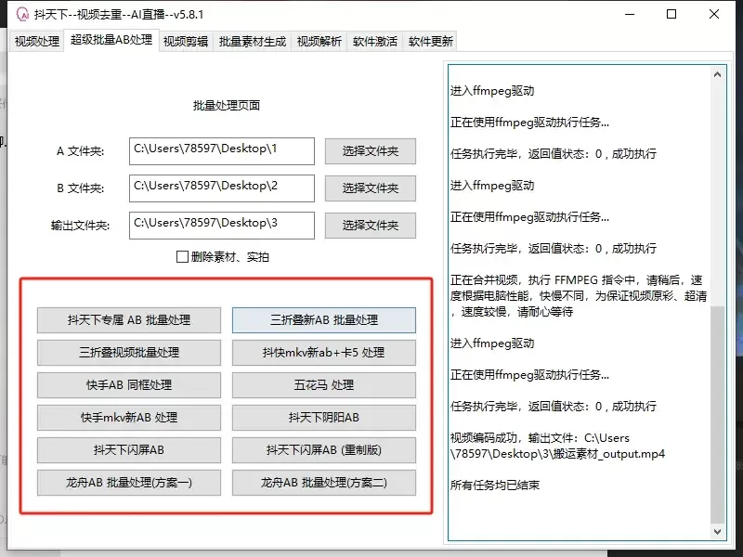Click log scrollbar up arrow
The image size is (743, 557).
click(717, 74)
